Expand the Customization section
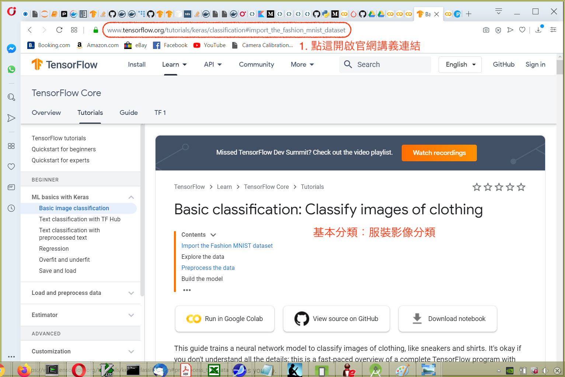Screen dimensions: 565x377 pyautogui.click(x=131, y=352)
